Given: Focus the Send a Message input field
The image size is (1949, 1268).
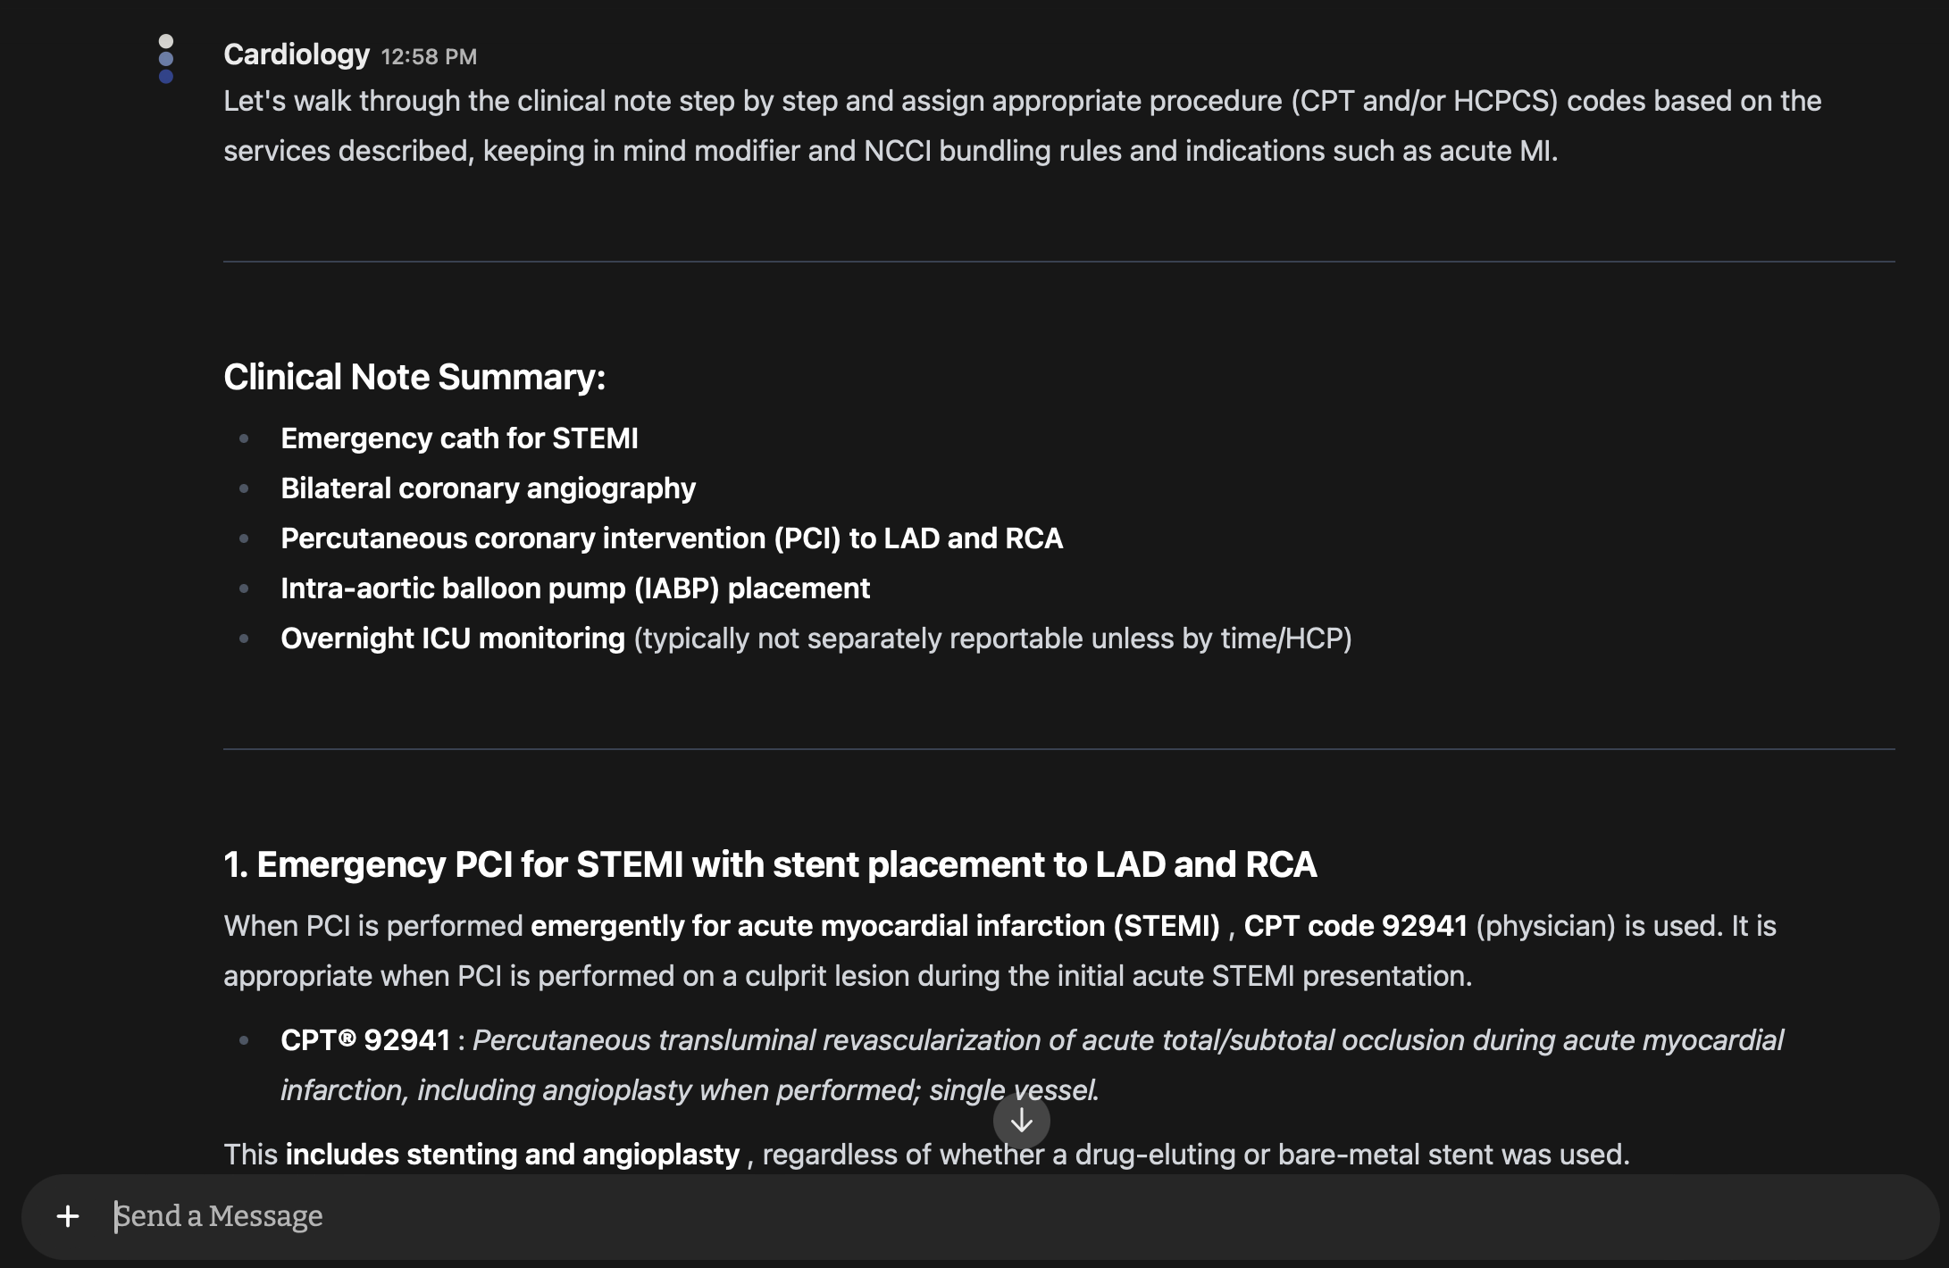Looking at the screenshot, I should pyautogui.click(x=983, y=1216).
